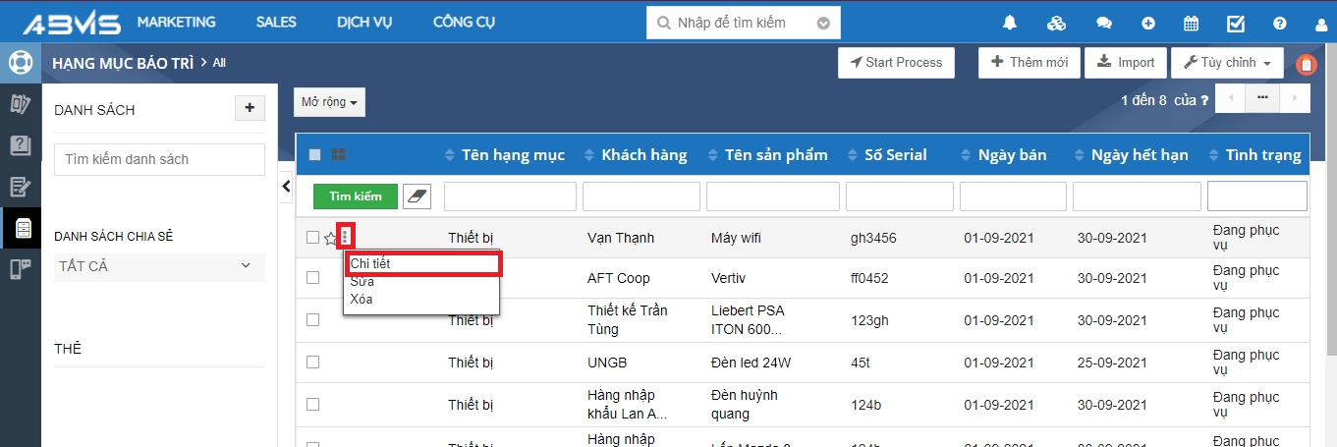This screenshot has width=1337, height=447.
Task: Tick the select-all checkbox in header
Action: tap(314, 154)
